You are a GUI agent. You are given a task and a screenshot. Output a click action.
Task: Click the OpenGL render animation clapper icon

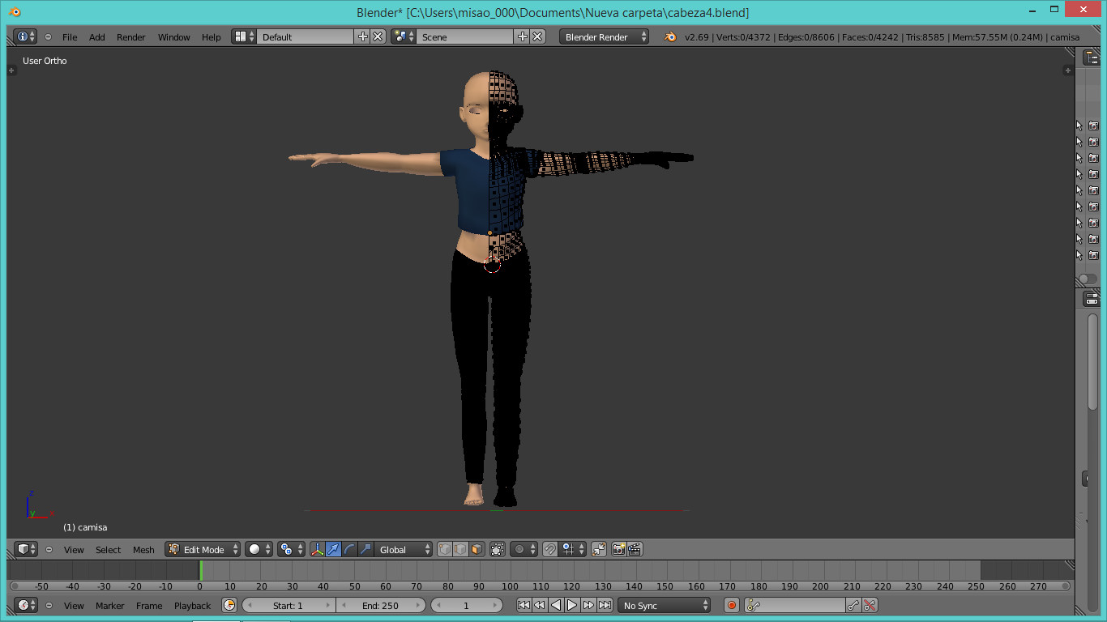point(635,549)
